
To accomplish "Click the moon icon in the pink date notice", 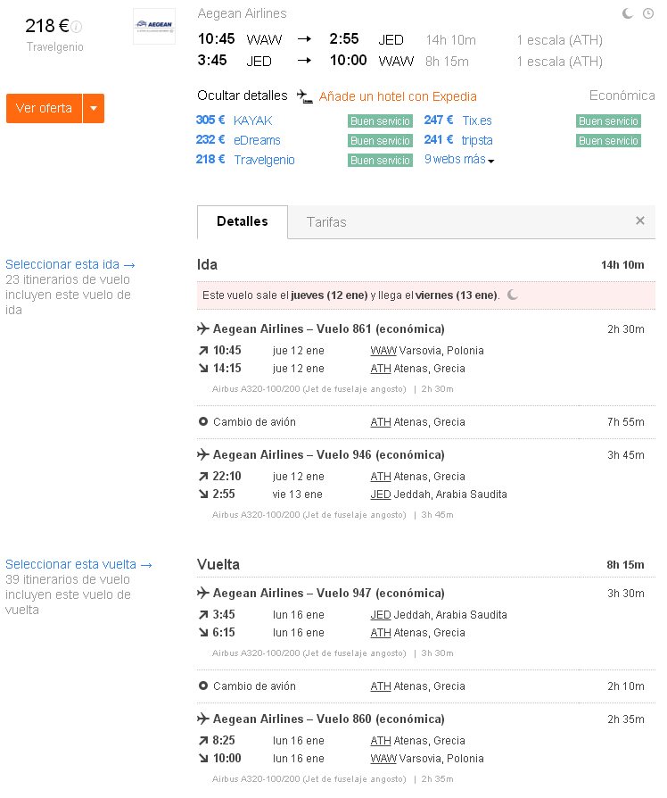I will [x=513, y=295].
